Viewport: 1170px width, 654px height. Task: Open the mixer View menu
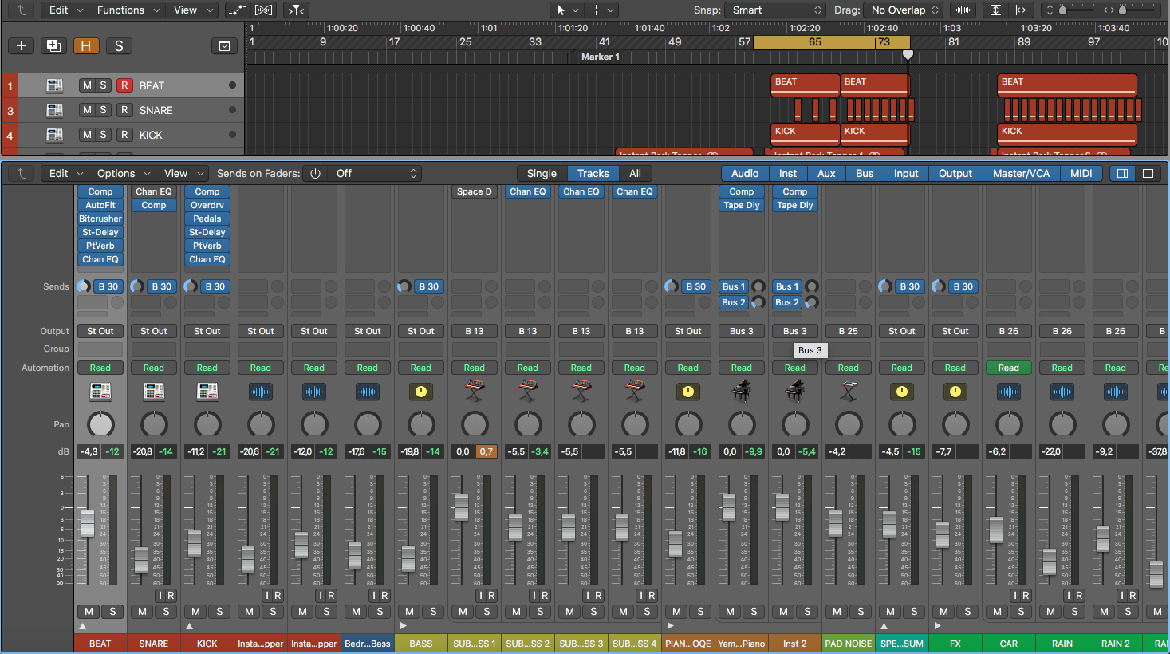183,174
